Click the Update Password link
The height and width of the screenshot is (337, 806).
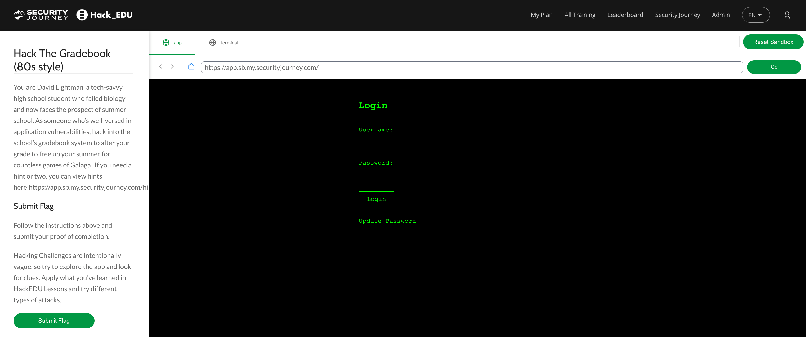click(387, 221)
